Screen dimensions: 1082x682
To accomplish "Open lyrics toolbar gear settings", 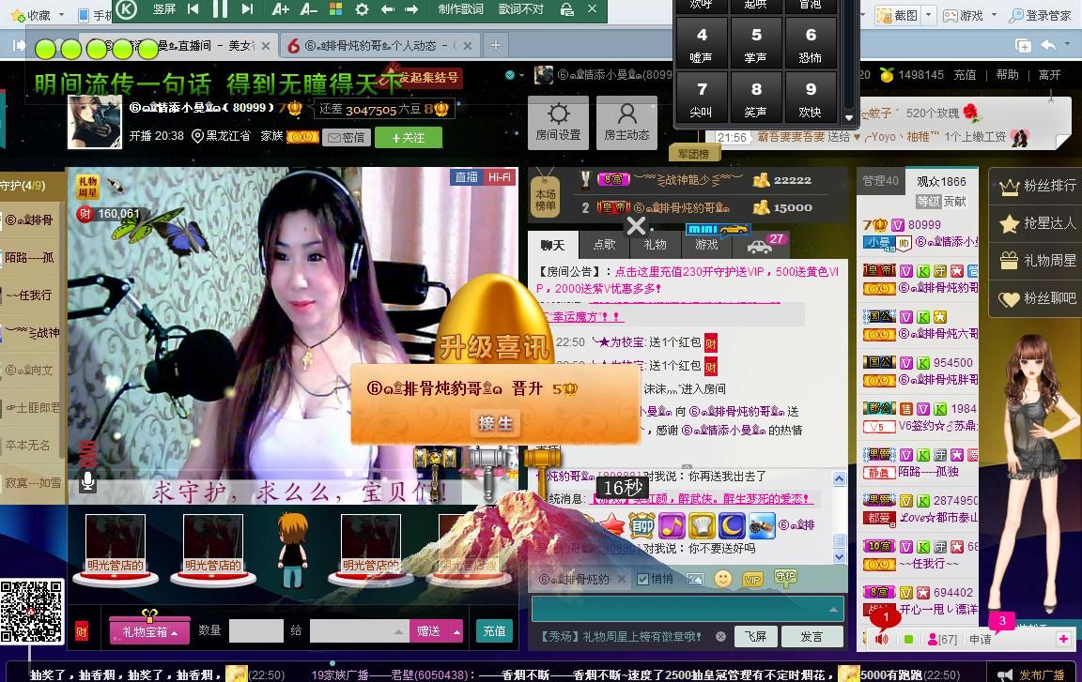I will click(x=362, y=9).
